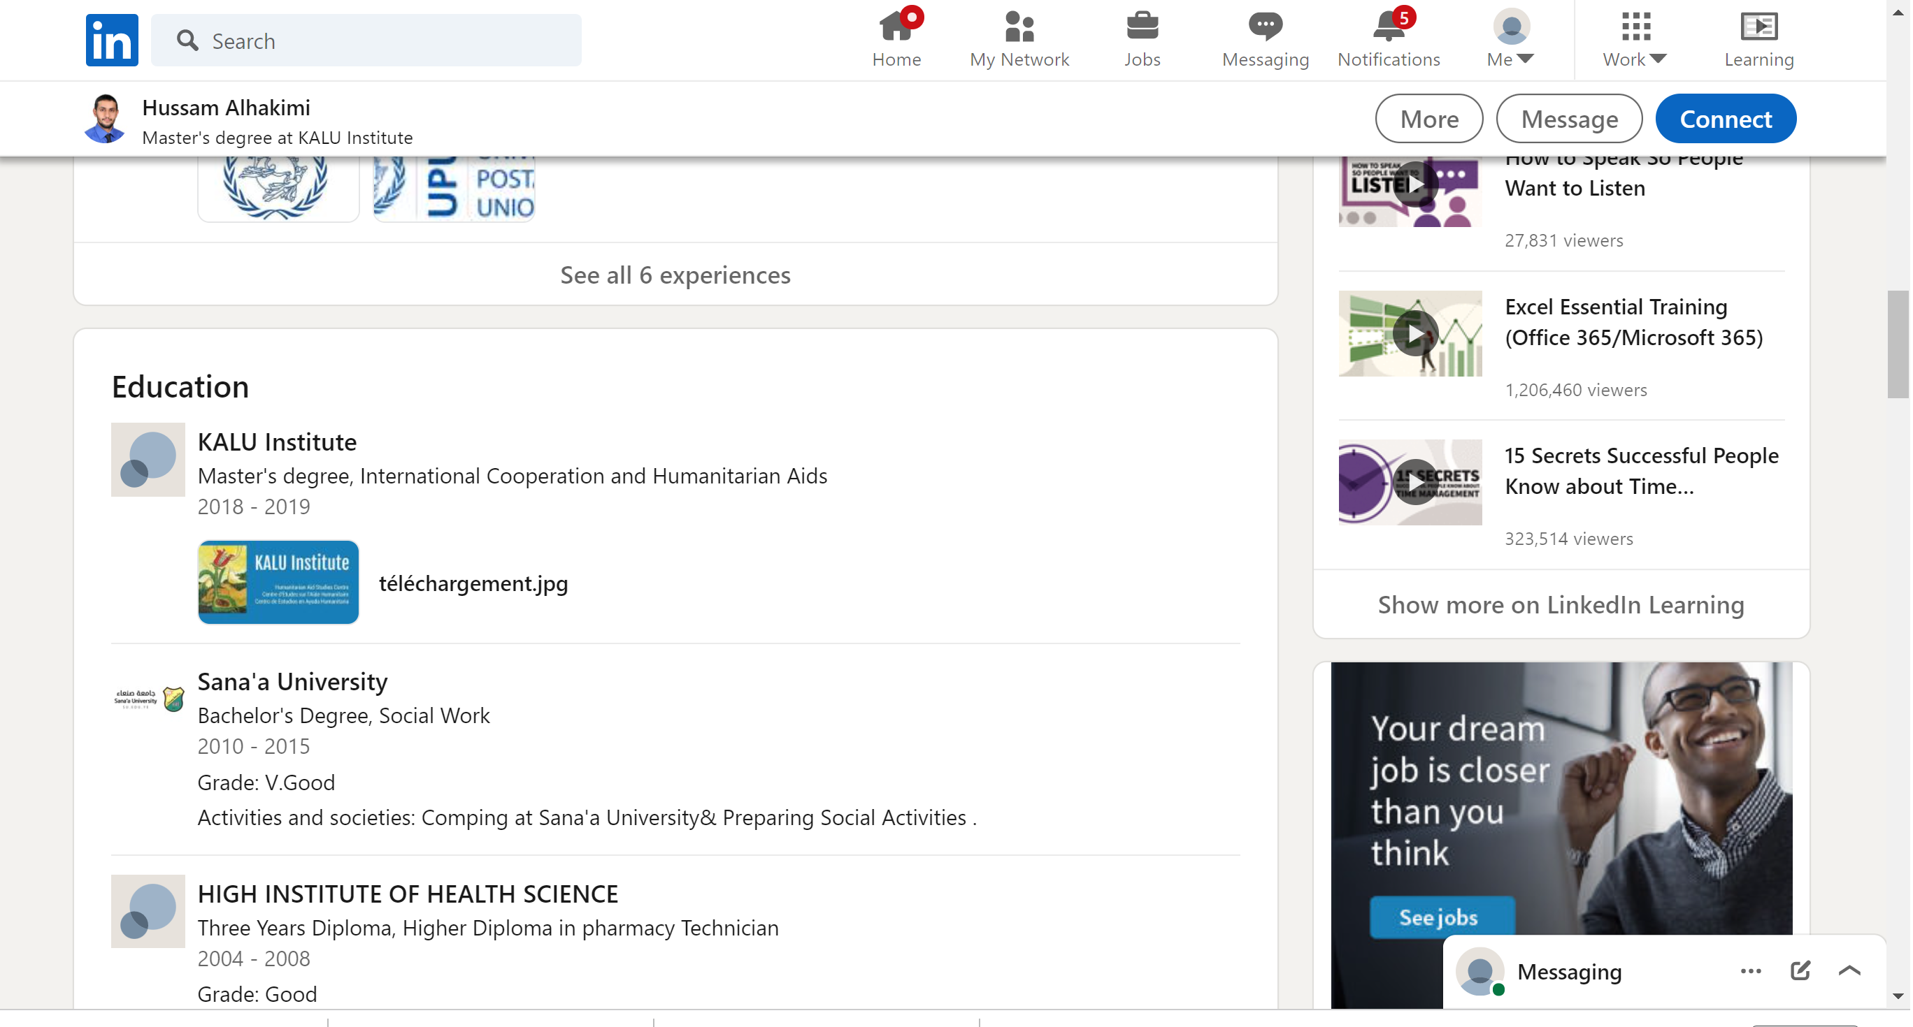Click the LinkedIn logo icon
The height and width of the screenshot is (1027, 1913).
tap(111, 40)
